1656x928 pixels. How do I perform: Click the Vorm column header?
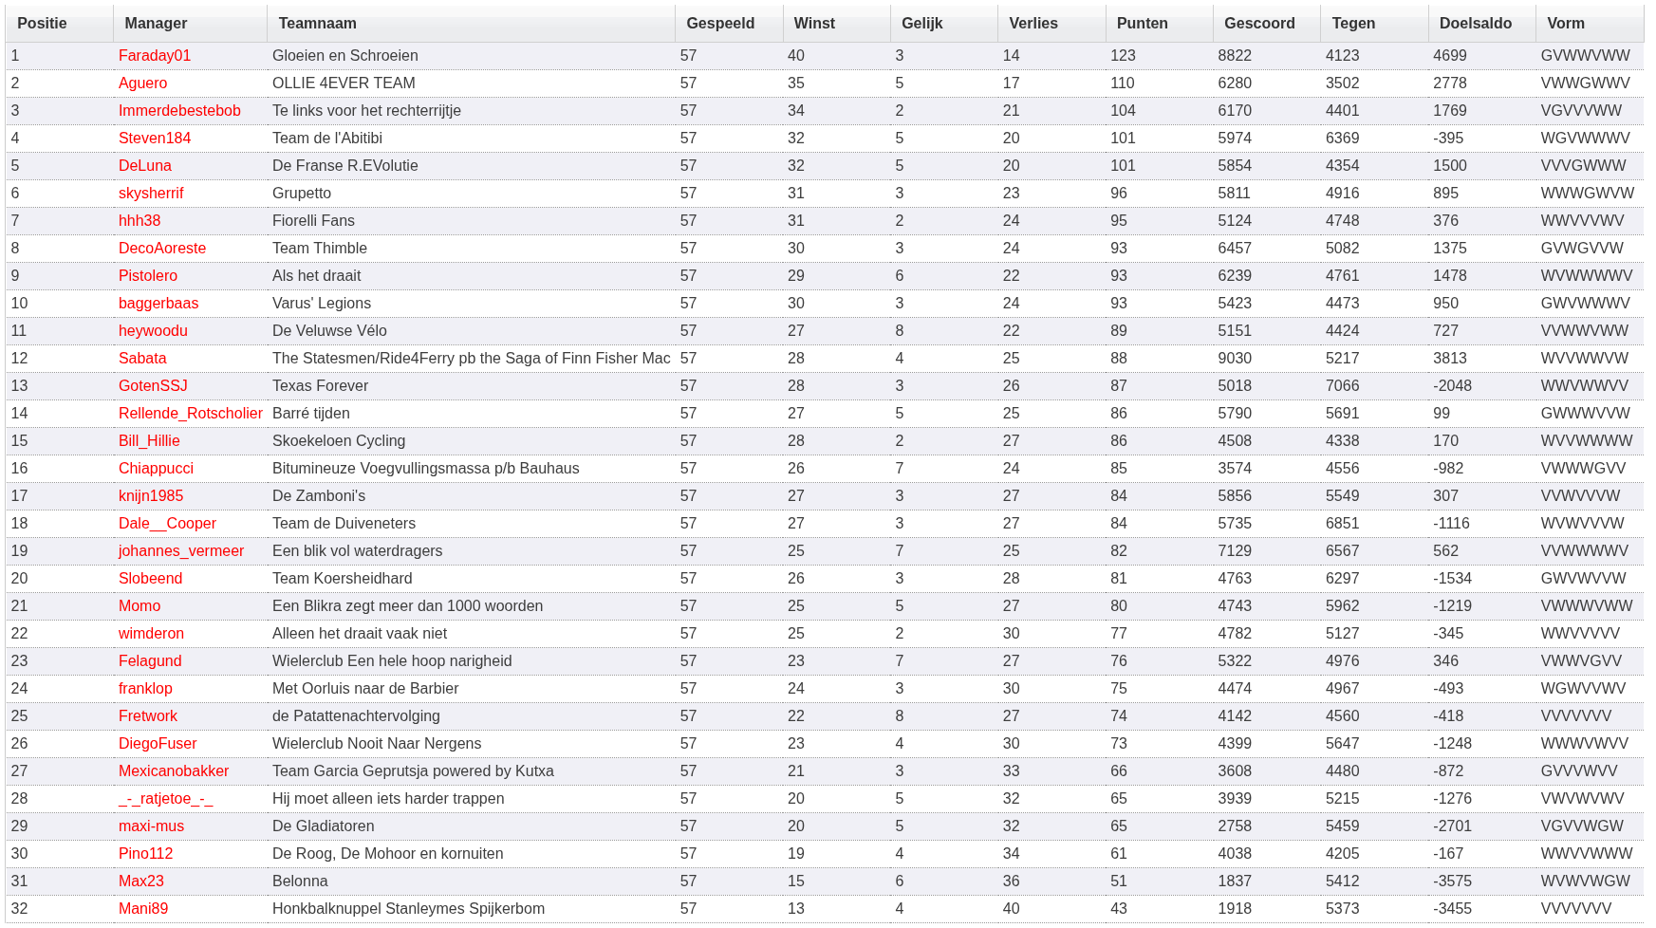1565,24
